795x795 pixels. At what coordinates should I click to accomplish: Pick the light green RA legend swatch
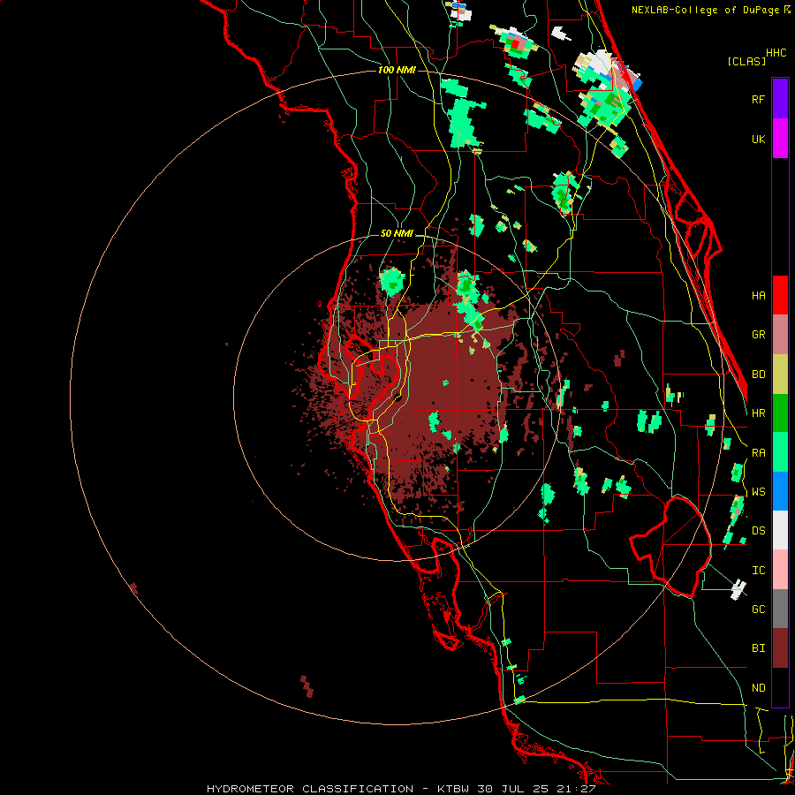pyautogui.click(x=780, y=452)
